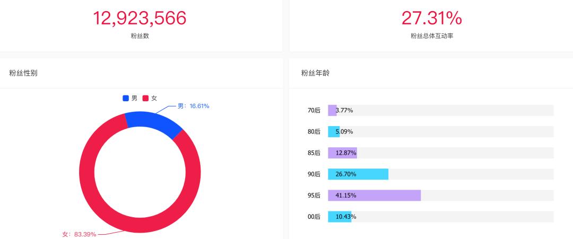Select the 粉丝年龄 panel heading
This screenshot has height=239, width=573.
coord(315,73)
